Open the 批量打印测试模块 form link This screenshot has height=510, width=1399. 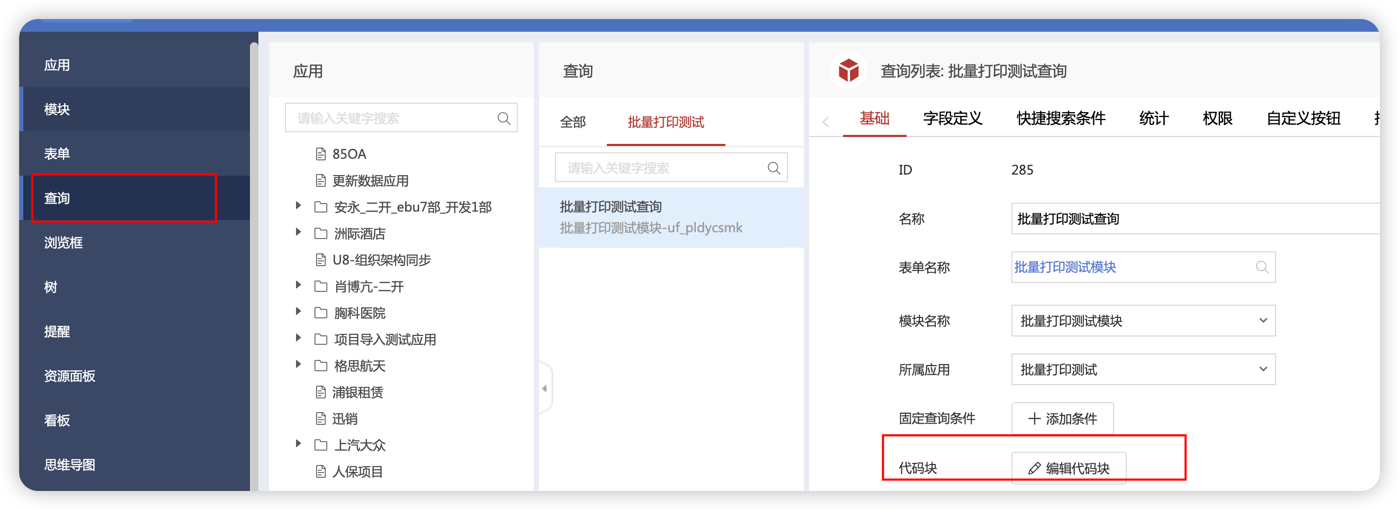(1064, 267)
